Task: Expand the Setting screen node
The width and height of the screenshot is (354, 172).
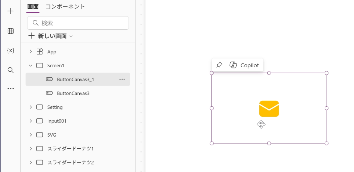Action: (x=30, y=107)
